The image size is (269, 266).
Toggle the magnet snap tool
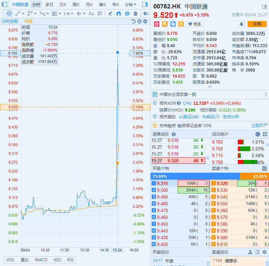[118, 14]
